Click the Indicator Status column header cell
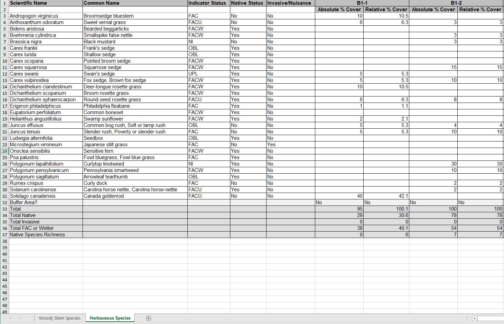Image resolution: width=504 pixels, height=324 pixels. (208, 3)
